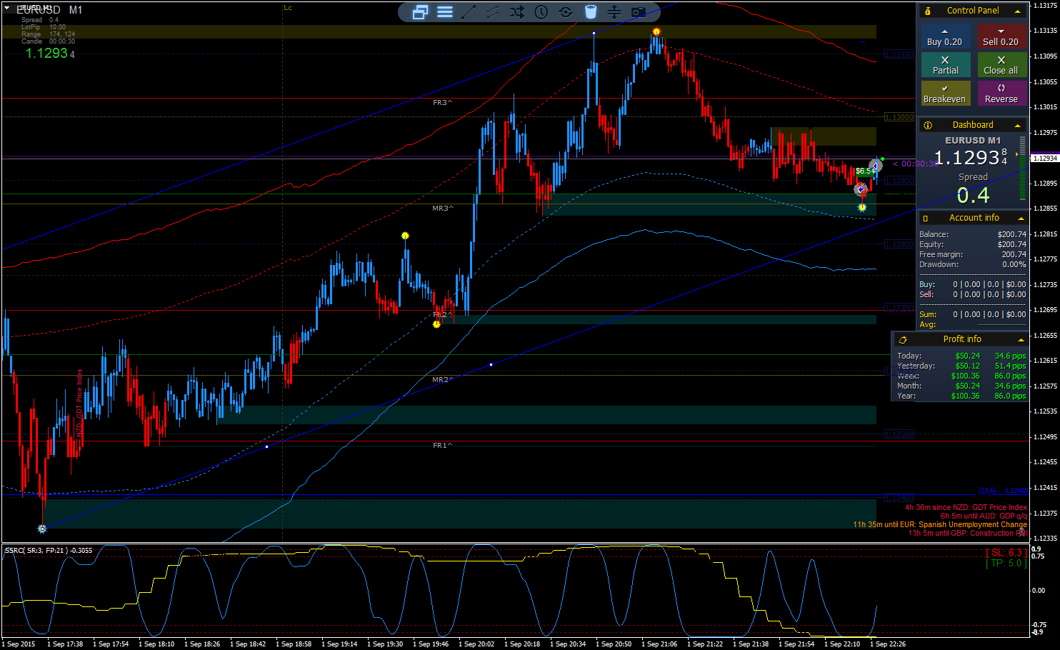
Task: Click the Spanish Unemployment Change news line
Action: tap(940, 524)
